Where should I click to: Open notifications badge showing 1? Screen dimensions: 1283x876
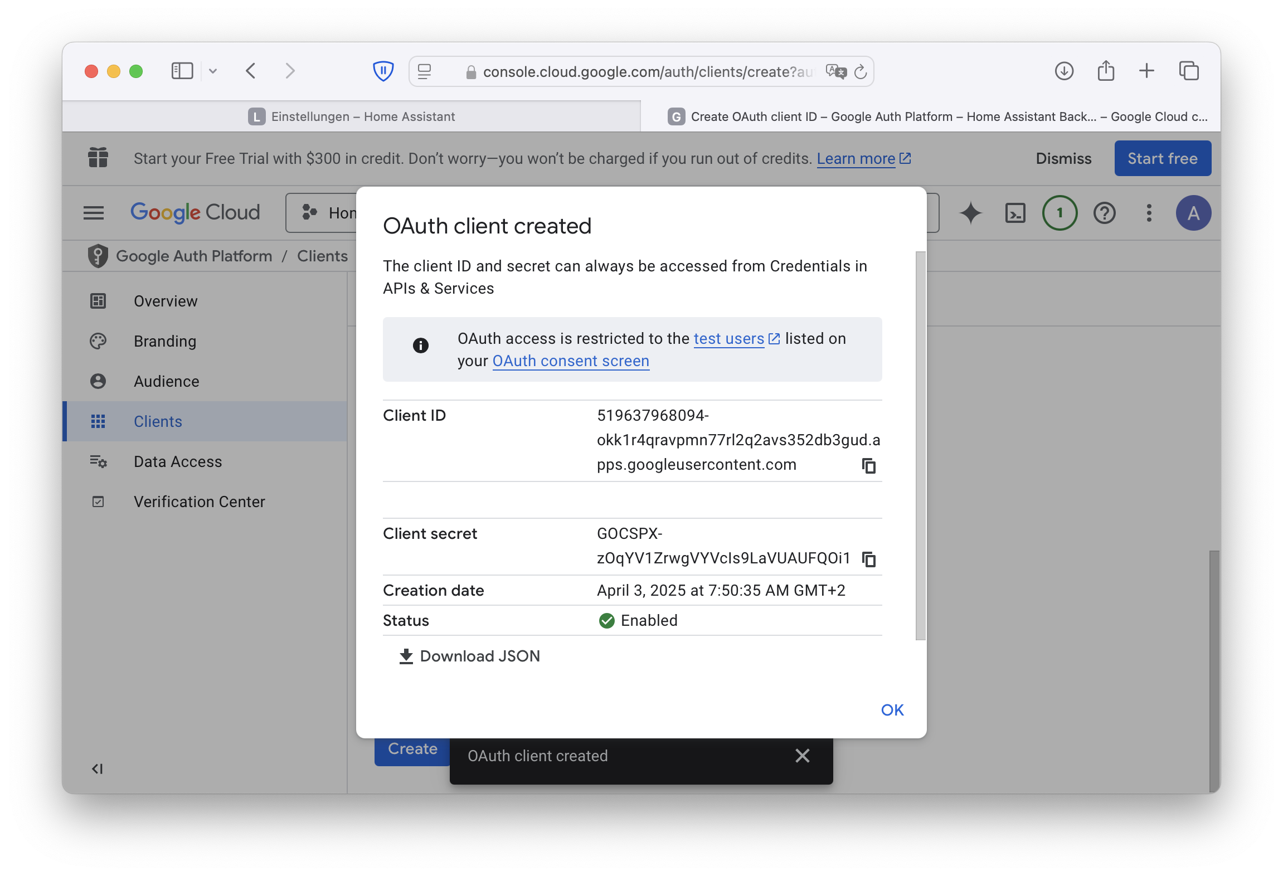(x=1060, y=213)
